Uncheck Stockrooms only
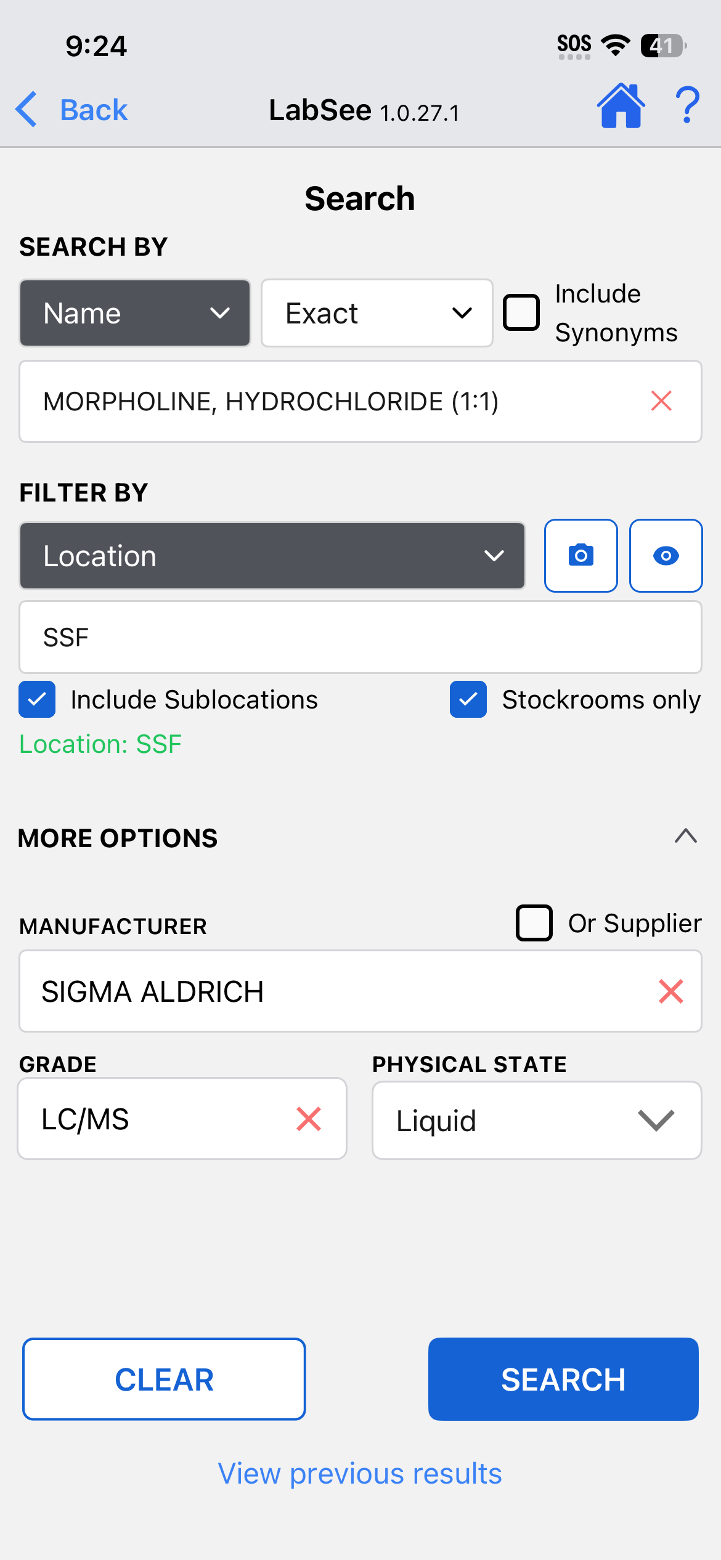This screenshot has width=721, height=1560. [x=468, y=699]
